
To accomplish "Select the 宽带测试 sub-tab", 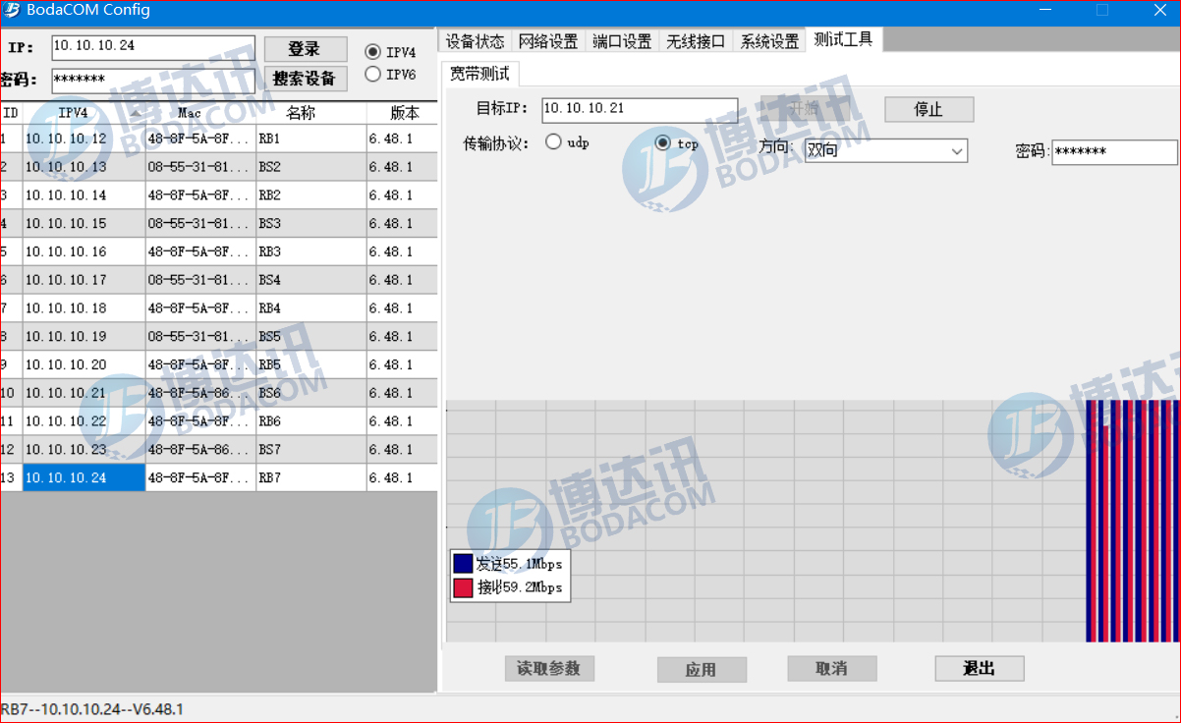I will tap(479, 75).
